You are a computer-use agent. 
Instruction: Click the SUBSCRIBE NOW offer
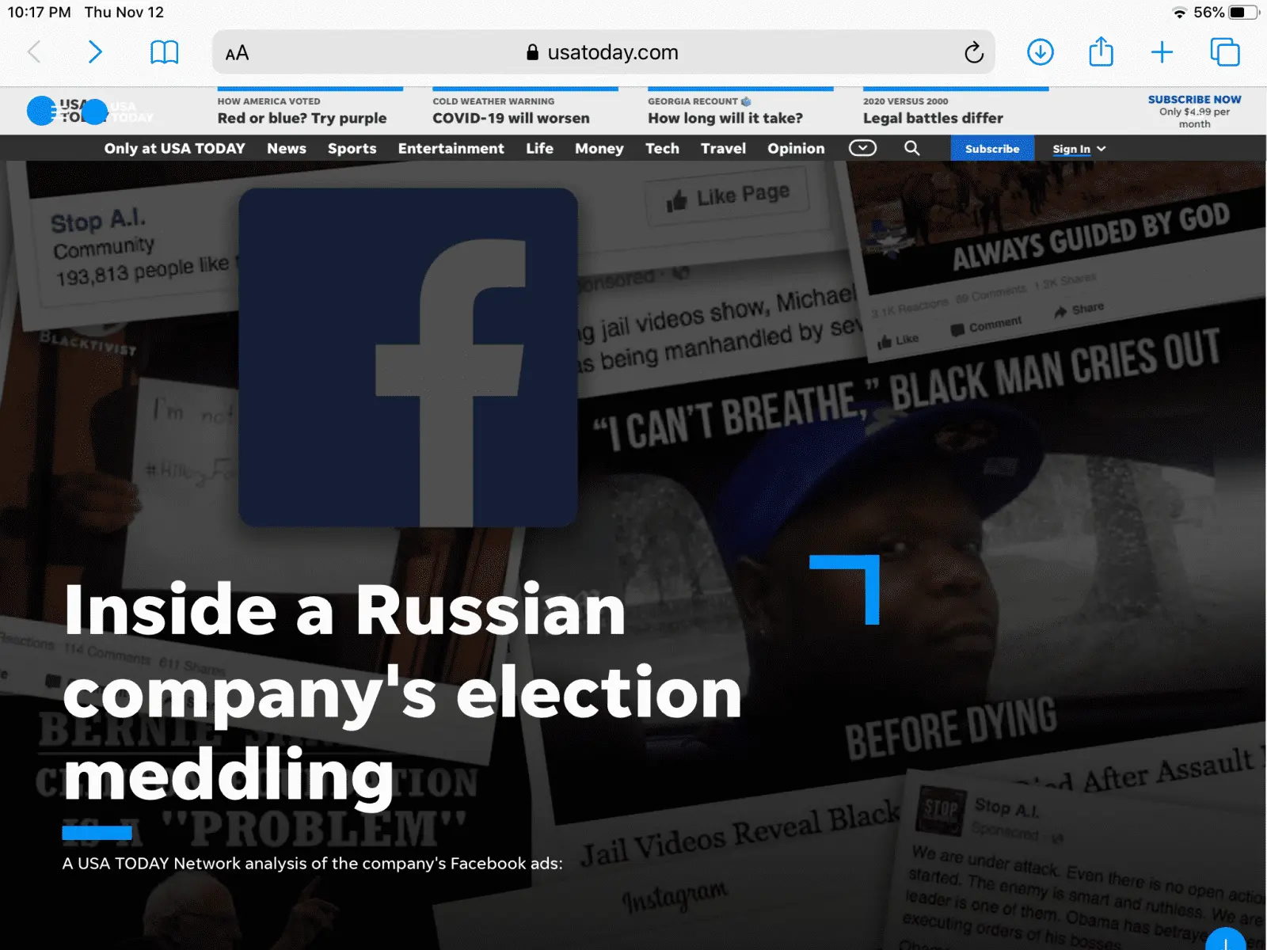point(1194,111)
